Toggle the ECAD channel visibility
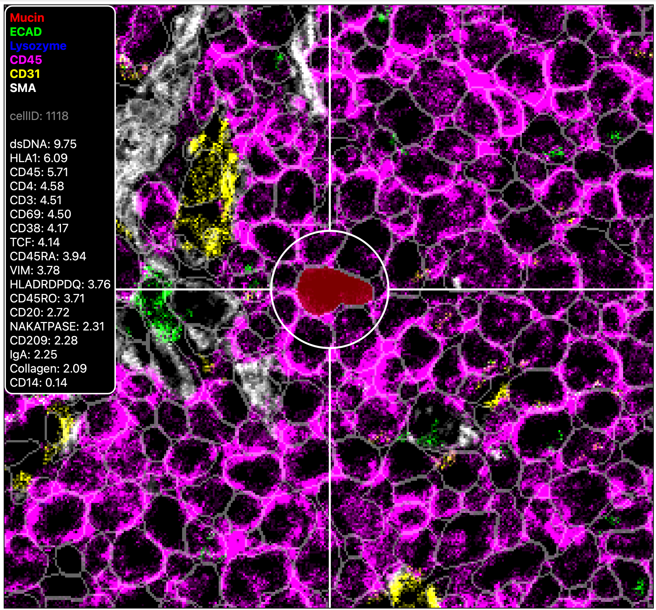656x610 pixels. (25, 32)
